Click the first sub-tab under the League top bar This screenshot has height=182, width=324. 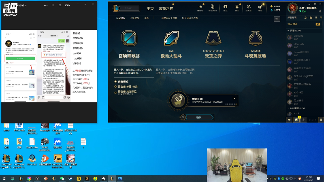(120, 18)
